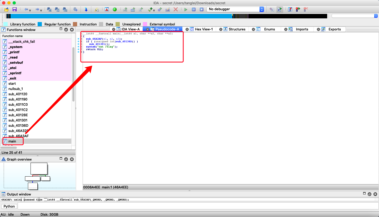Close the IDA View-A tab
Viewport: 379px width, 217px height.
click(x=114, y=29)
